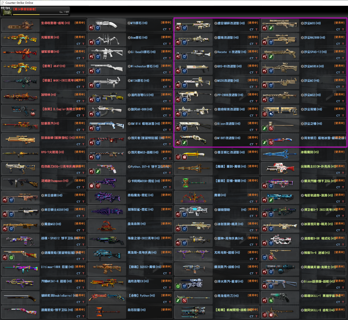Image resolution: width=348 pixels, height=320 pixels.
Task: Click the red pistol badge on M79原石
Action: 92,28
